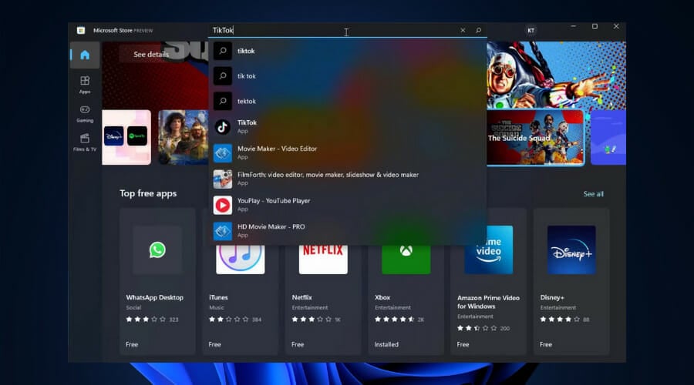Click the WhatsApp Desktop title text

tap(154, 297)
